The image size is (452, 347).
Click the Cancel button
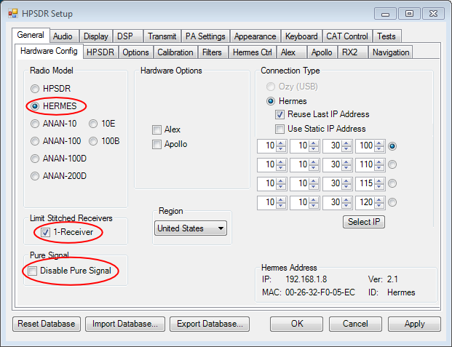point(355,324)
